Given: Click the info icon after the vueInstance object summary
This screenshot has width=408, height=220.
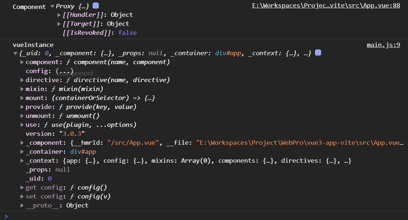Looking at the screenshot, I should click(x=318, y=53).
